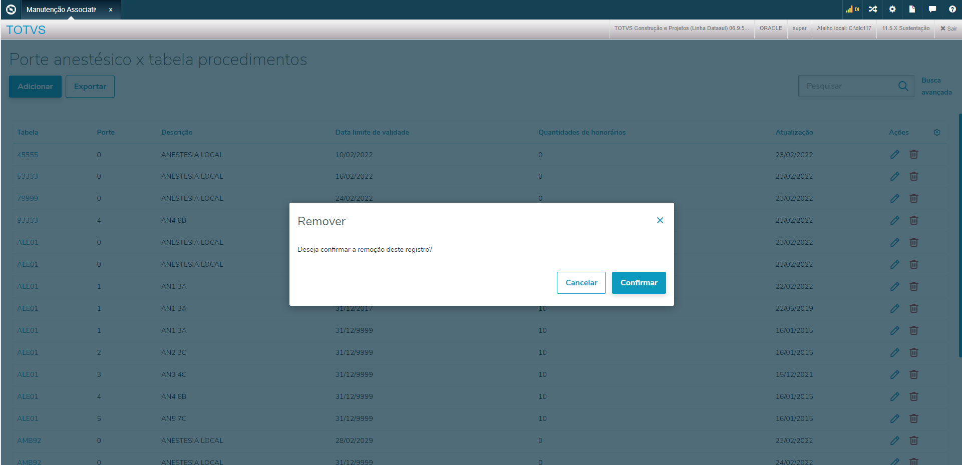Open Busca avançada link
The width and height of the screenshot is (962, 465).
[936, 86]
